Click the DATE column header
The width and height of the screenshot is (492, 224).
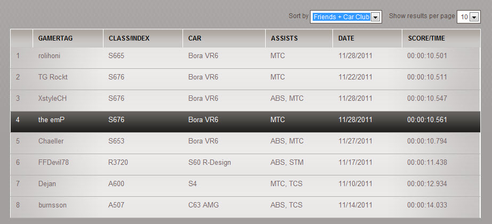pyautogui.click(x=346, y=38)
